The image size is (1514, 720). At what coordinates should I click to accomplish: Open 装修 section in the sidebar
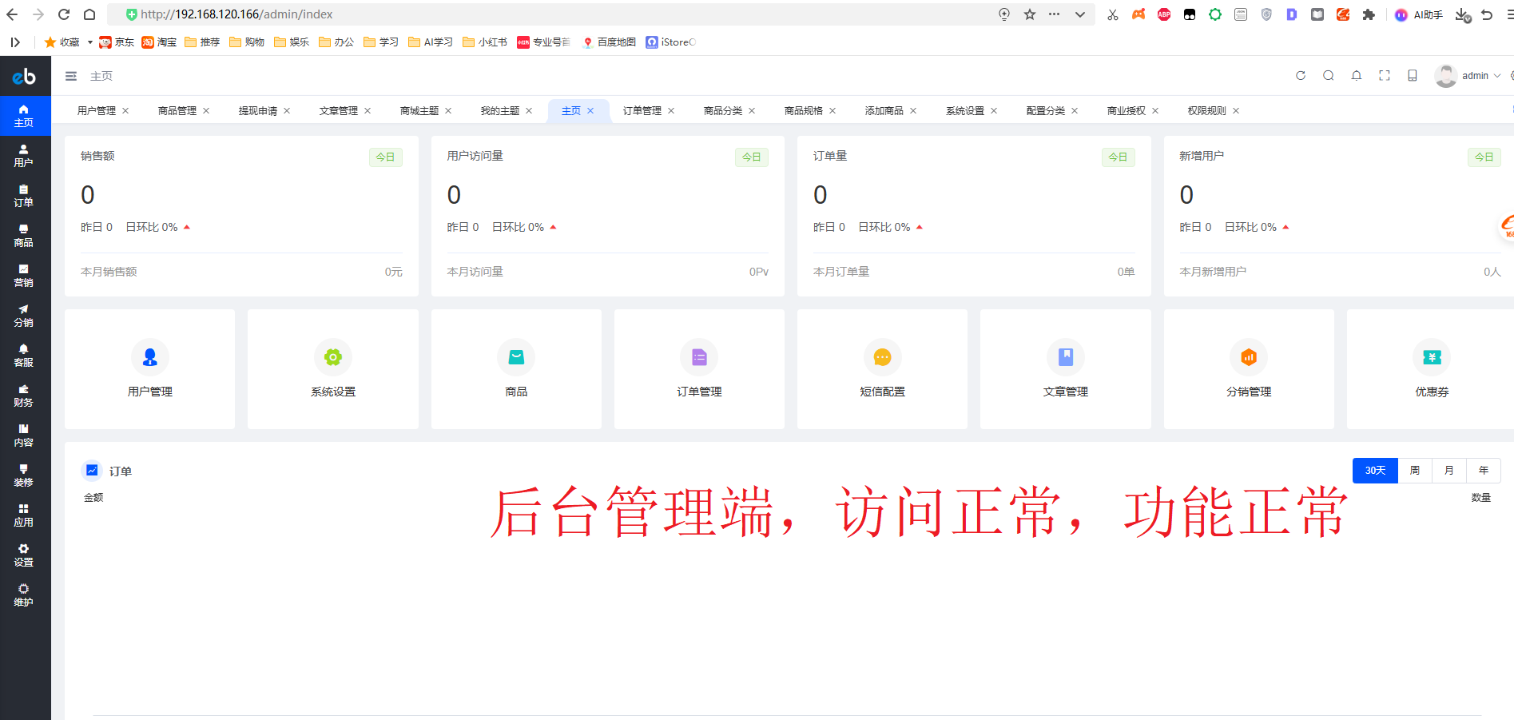tap(24, 475)
